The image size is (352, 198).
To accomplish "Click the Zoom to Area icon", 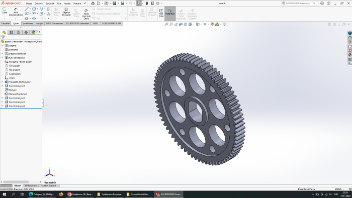I will [x=171, y=24].
